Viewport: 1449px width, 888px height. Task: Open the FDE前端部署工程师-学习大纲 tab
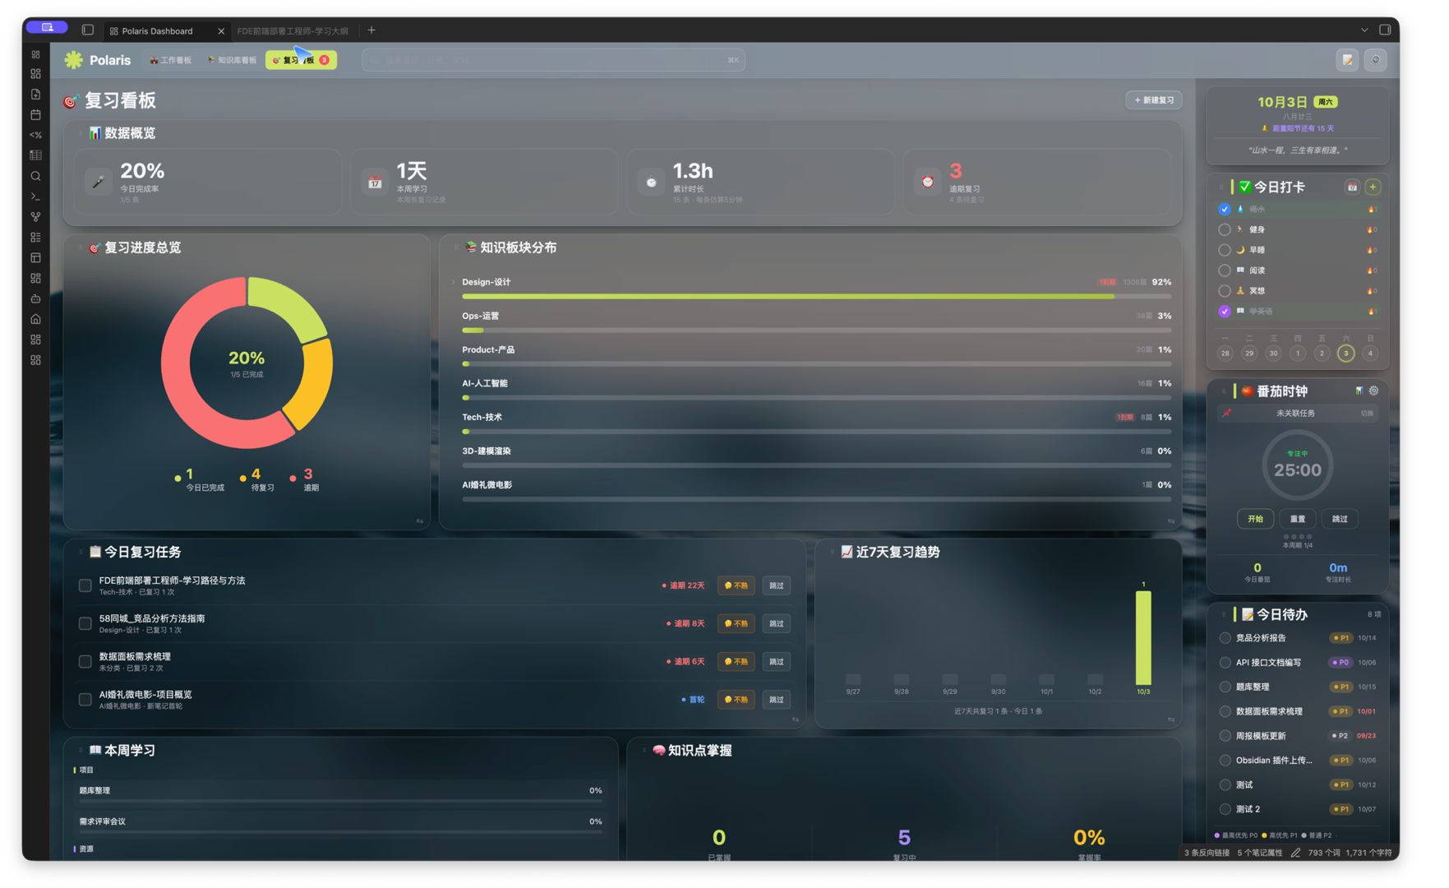(293, 31)
